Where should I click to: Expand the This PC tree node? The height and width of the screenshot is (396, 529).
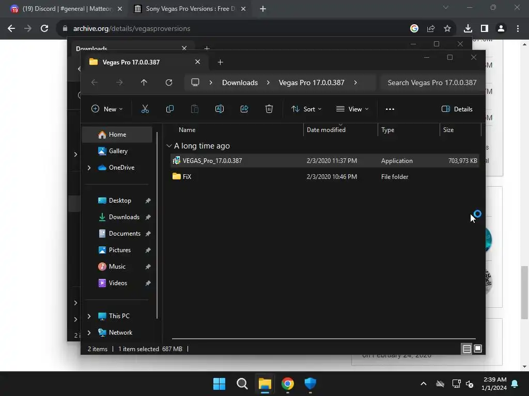click(x=89, y=316)
